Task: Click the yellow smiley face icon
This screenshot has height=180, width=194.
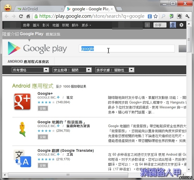Action: 8,8
